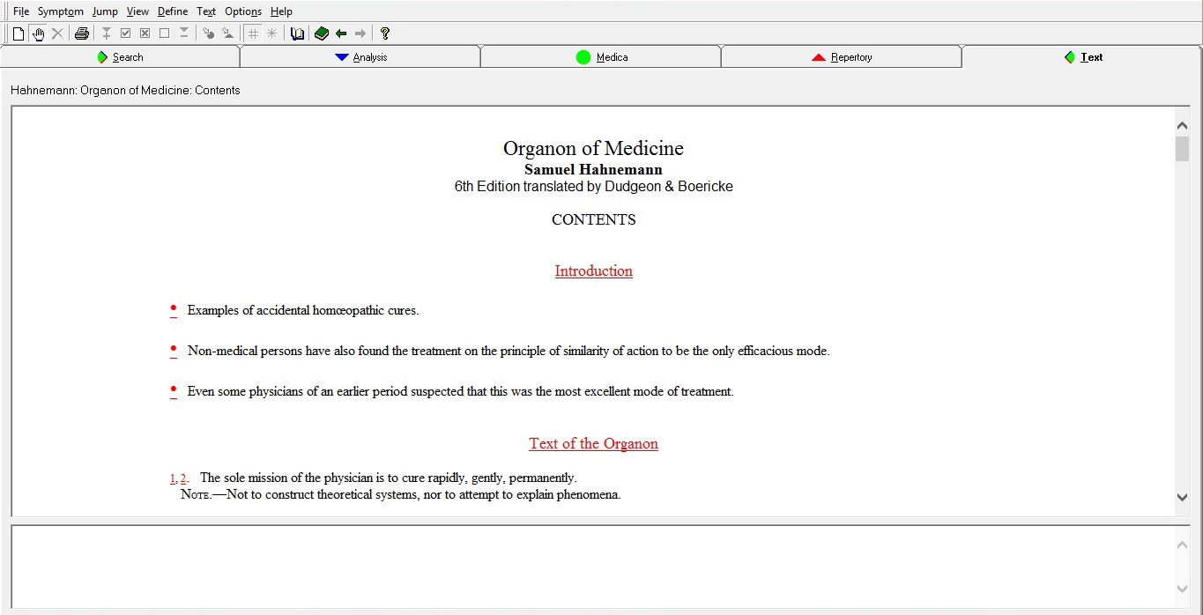The width and height of the screenshot is (1203, 615).
Task: Open red bullet for accidental homœopathic cures
Action: [174, 309]
